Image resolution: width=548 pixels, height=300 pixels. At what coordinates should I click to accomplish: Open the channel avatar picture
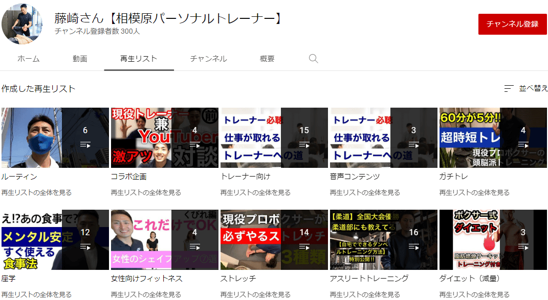(21, 23)
